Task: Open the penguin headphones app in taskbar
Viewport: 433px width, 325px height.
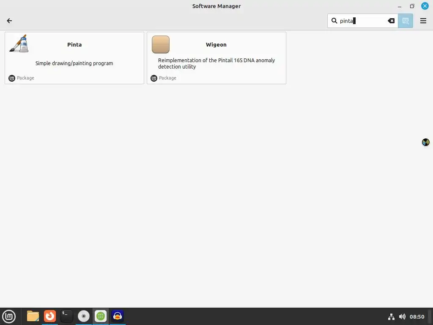Action: [118, 316]
